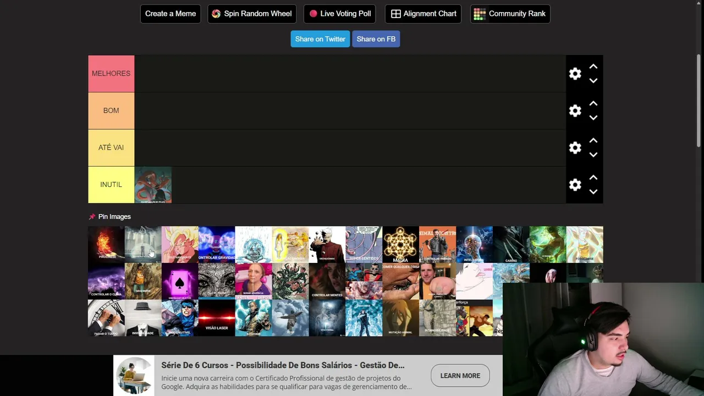704x396 pixels.
Task: Choose the INTELIGÊNCIA brain thumbnail
Action: (x=474, y=244)
